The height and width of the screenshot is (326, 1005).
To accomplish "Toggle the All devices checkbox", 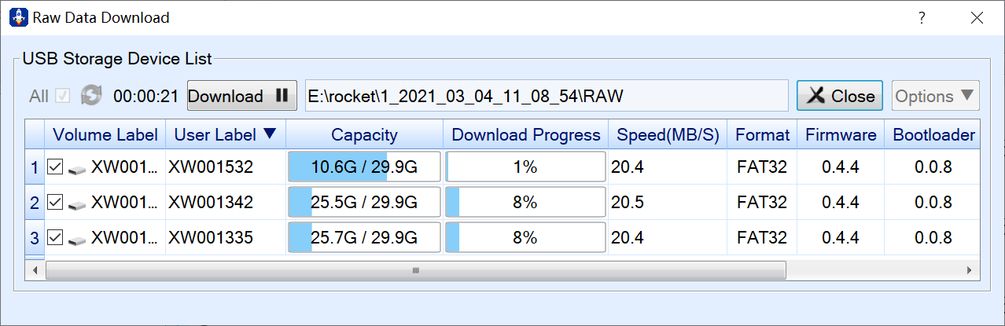I will pyautogui.click(x=63, y=96).
